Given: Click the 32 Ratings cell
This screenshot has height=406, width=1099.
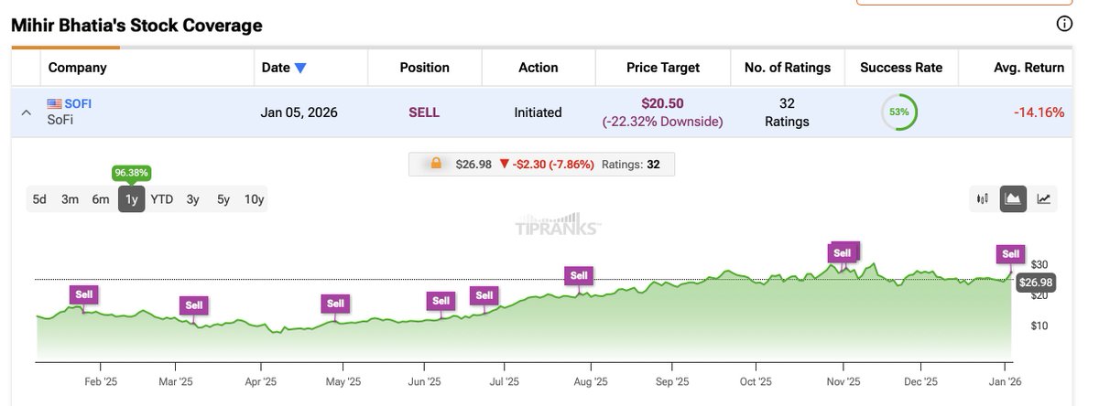Looking at the screenshot, I should coord(788,112).
